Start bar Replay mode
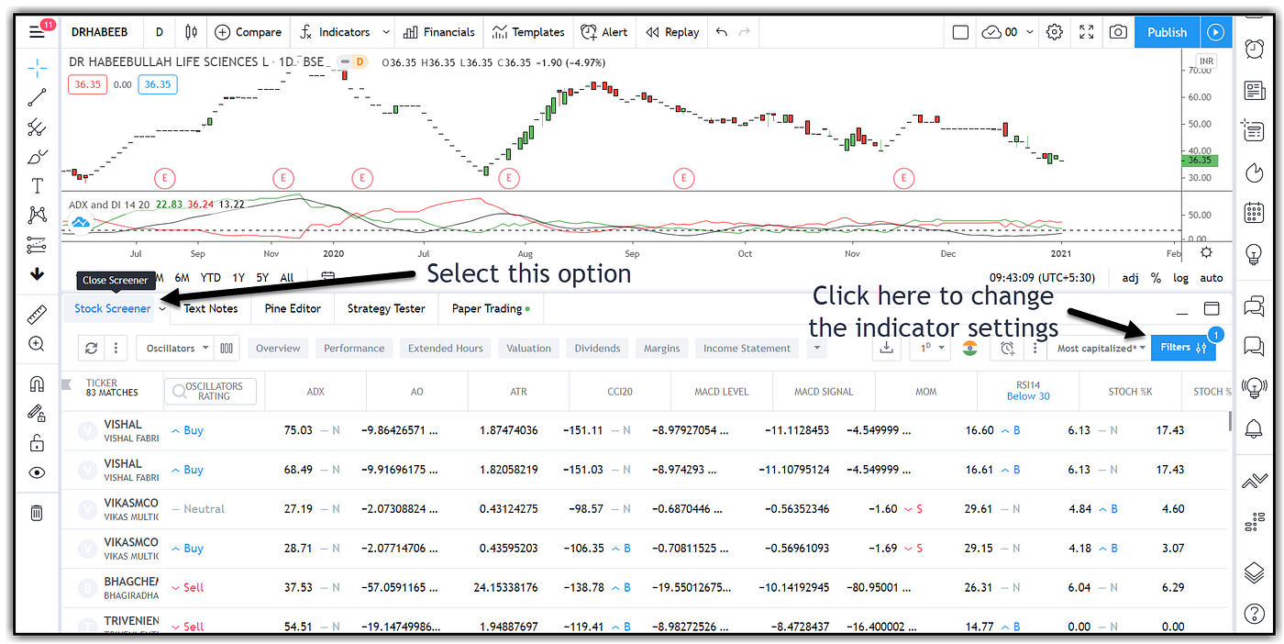Viewport: 1284px width, 644px height. 672,32
